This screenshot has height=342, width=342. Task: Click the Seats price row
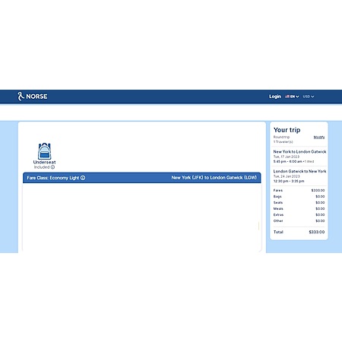(299, 202)
